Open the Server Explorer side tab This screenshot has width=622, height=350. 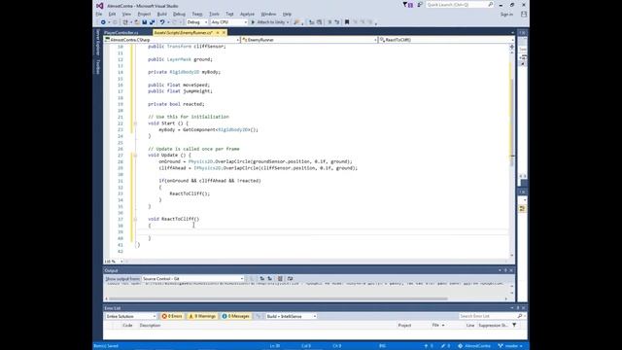(97, 43)
